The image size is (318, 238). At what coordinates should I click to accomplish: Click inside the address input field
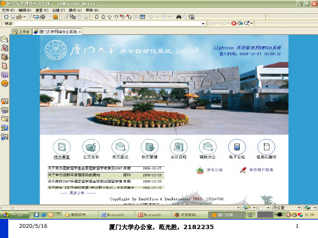coord(107,23)
